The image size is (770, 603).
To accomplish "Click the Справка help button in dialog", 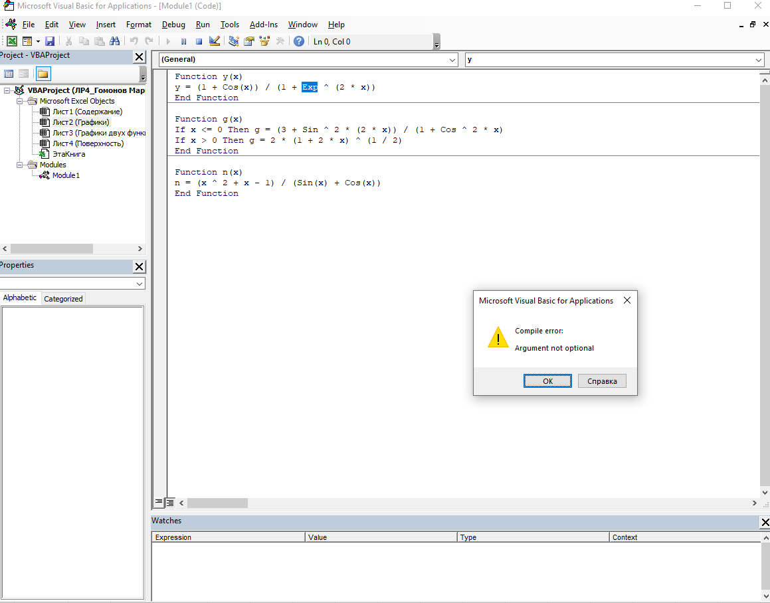I will [x=602, y=381].
